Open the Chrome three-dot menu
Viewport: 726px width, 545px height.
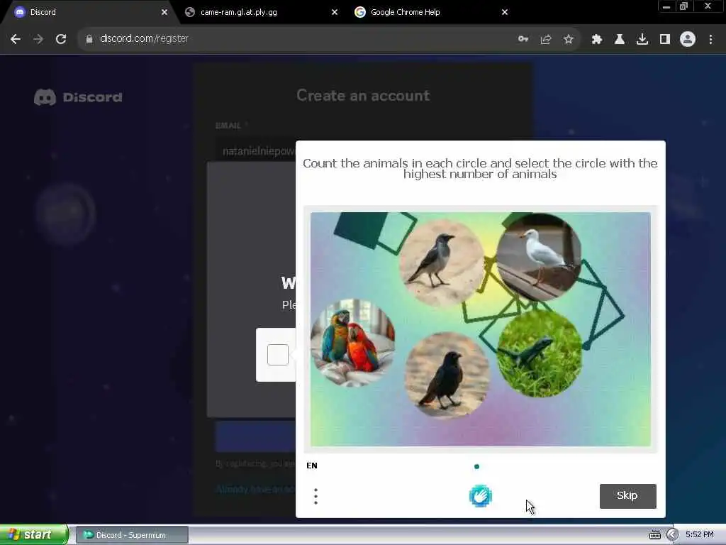pyautogui.click(x=710, y=39)
